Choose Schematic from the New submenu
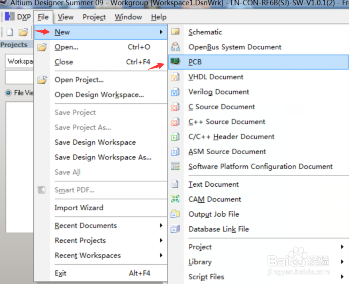349x284 pixels. tap(258, 32)
